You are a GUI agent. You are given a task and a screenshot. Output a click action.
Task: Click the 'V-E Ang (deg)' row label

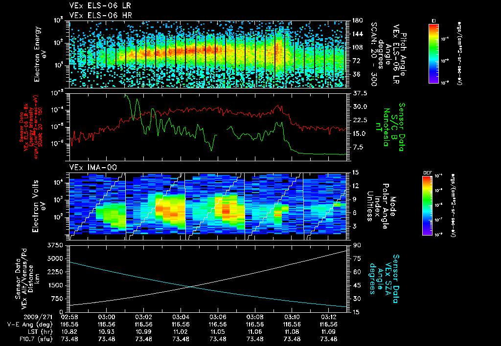(30, 324)
